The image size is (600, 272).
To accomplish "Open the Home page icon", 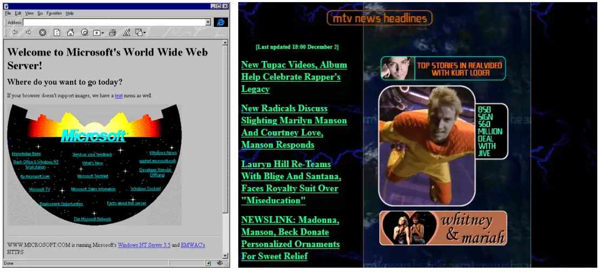I will 70,32.
